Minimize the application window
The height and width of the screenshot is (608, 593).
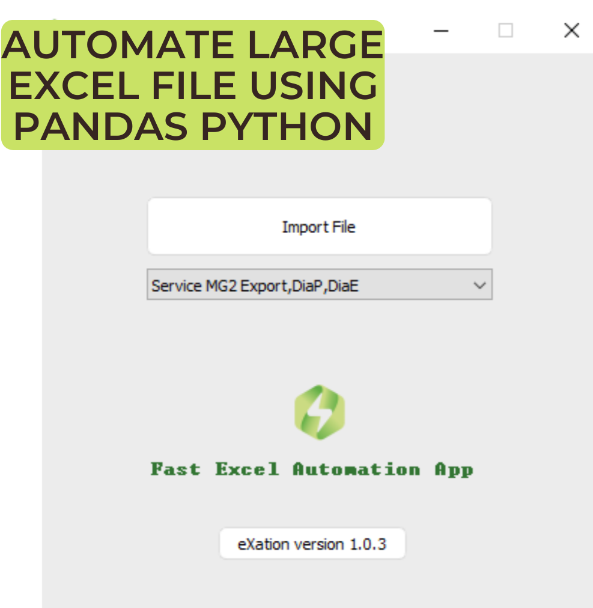(x=440, y=31)
